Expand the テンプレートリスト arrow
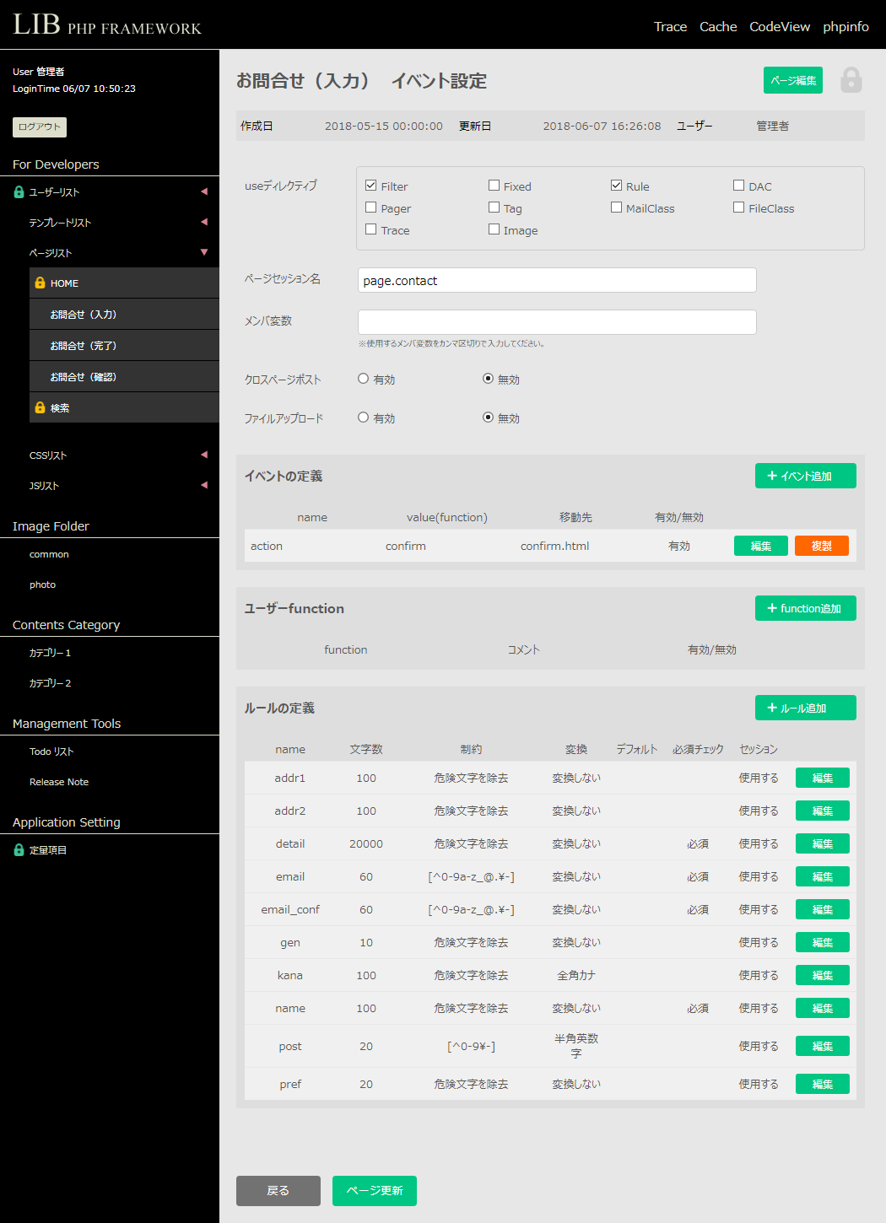This screenshot has height=1223, width=886. pos(203,222)
